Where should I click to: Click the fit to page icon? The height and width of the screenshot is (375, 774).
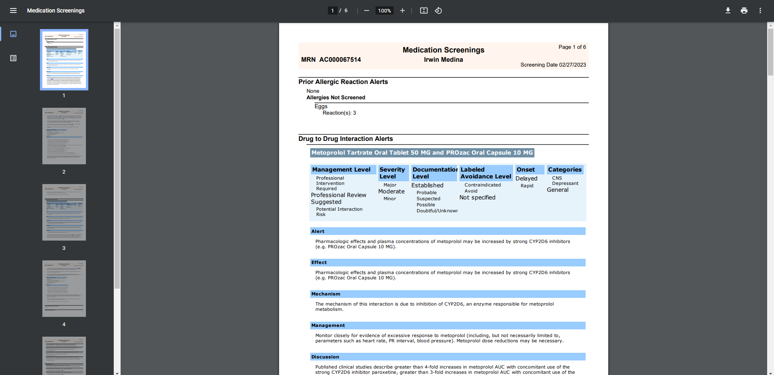click(x=424, y=10)
